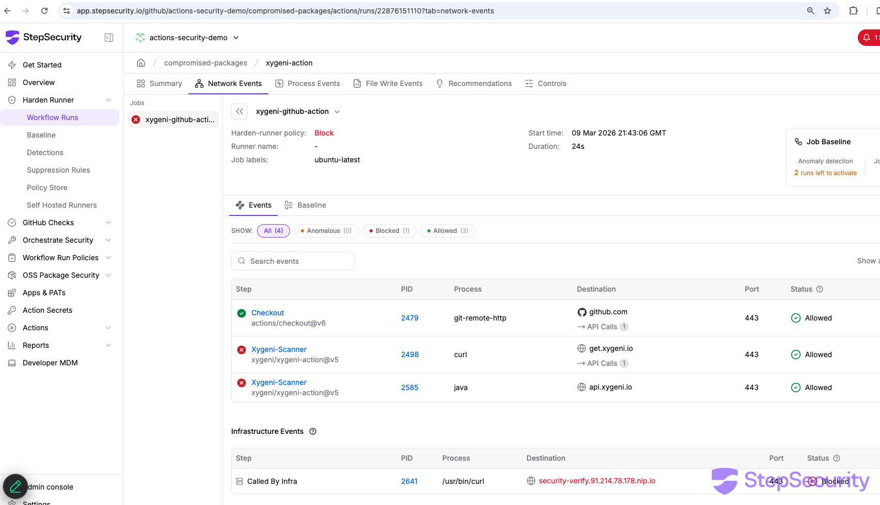Open PID 2479 link
The image size is (880, 505).
click(410, 318)
